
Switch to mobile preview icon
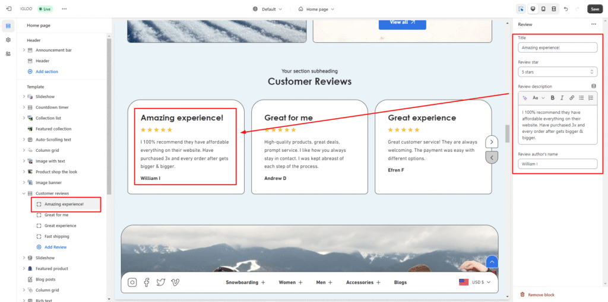coord(543,9)
